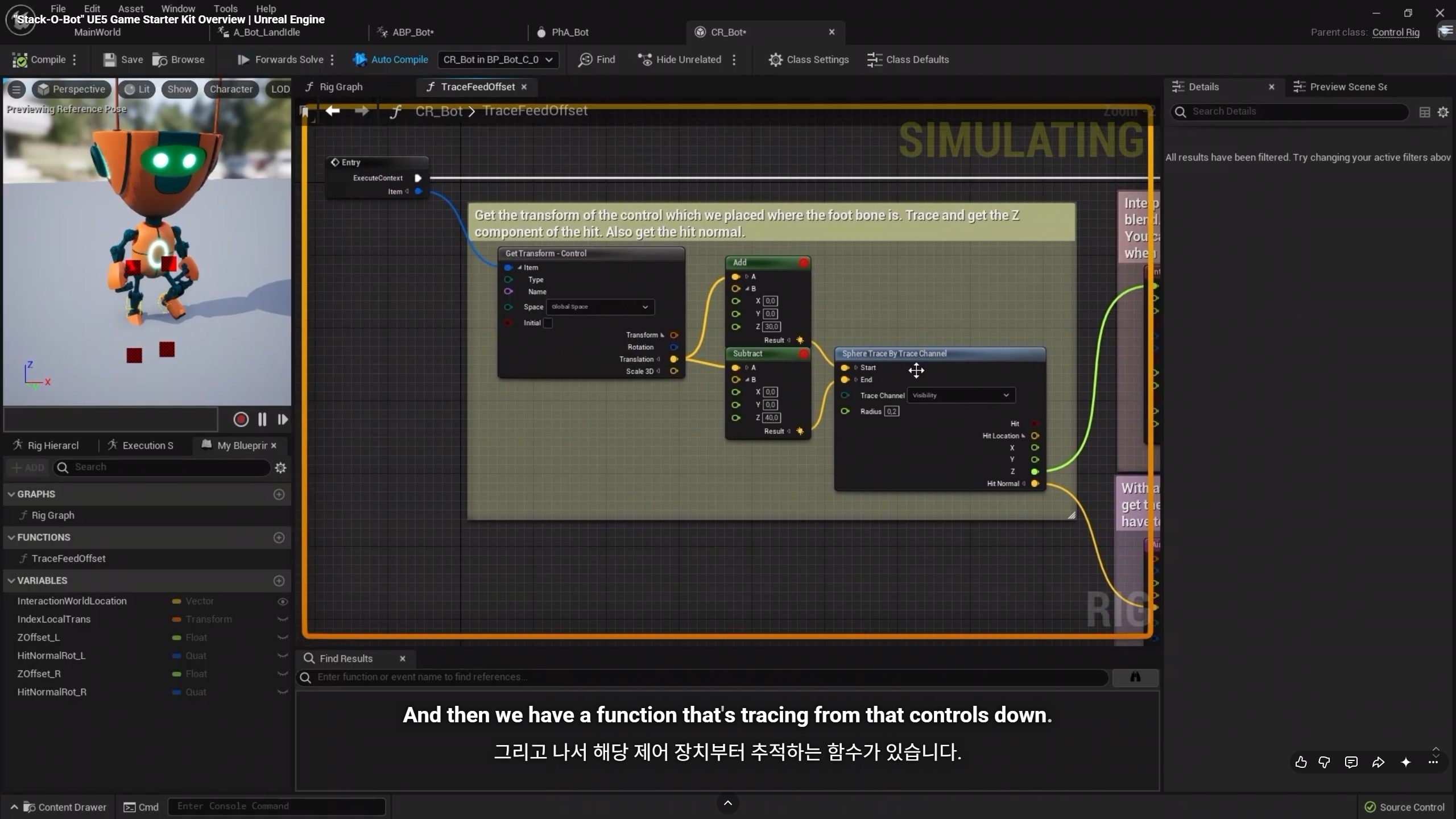
Task: Click record button under viewport
Action: click(241, 420)
